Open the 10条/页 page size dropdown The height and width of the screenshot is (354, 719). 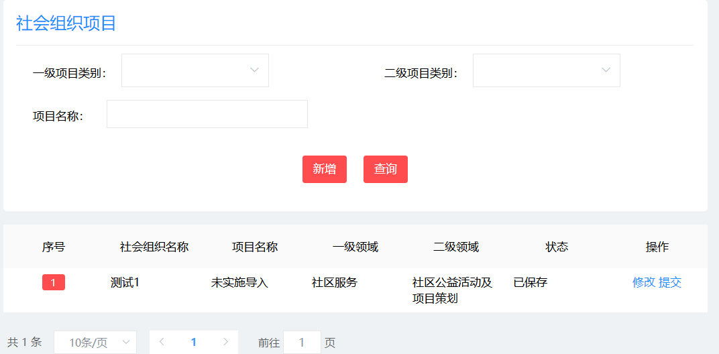pos(95,343)
